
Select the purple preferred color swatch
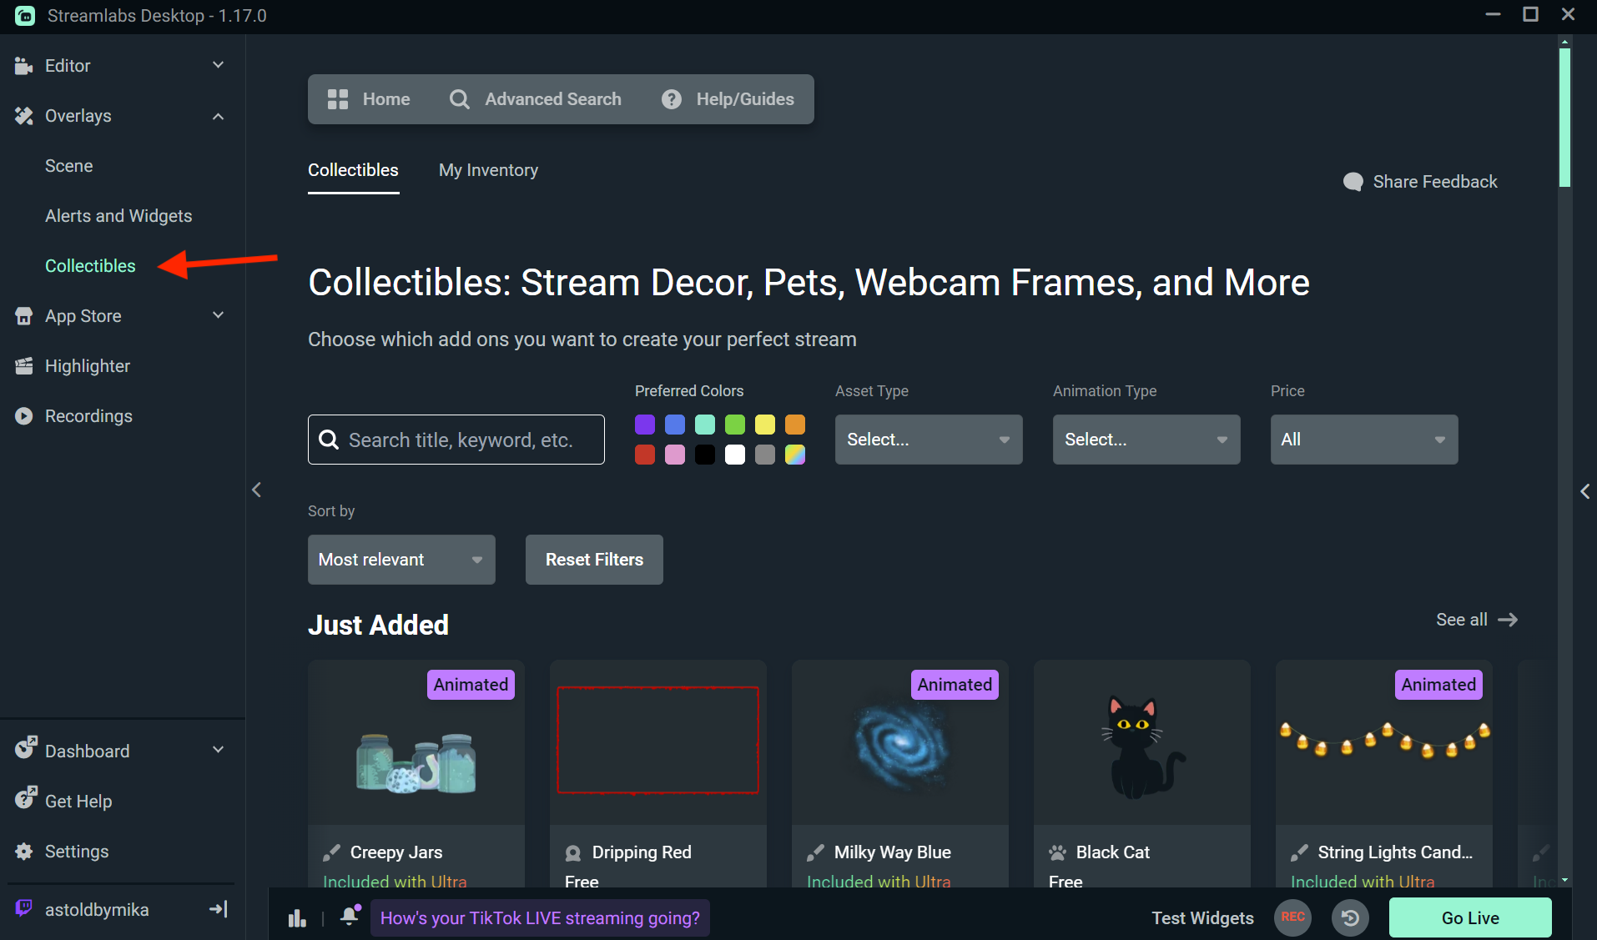point(645,425)
